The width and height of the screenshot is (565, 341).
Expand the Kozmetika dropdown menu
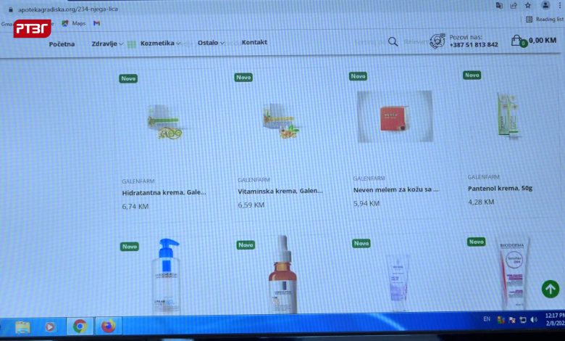point(160,43)
